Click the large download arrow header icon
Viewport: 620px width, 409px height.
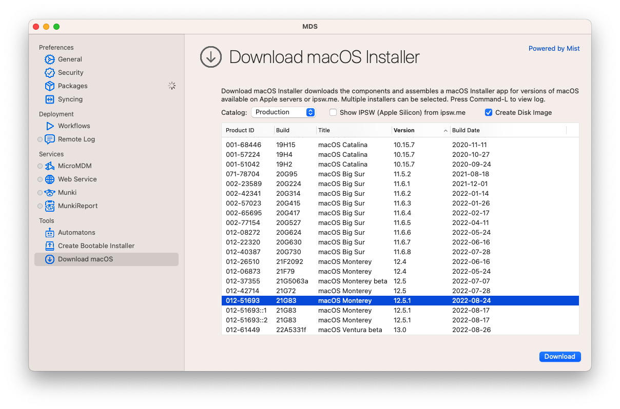click(210, 57)
